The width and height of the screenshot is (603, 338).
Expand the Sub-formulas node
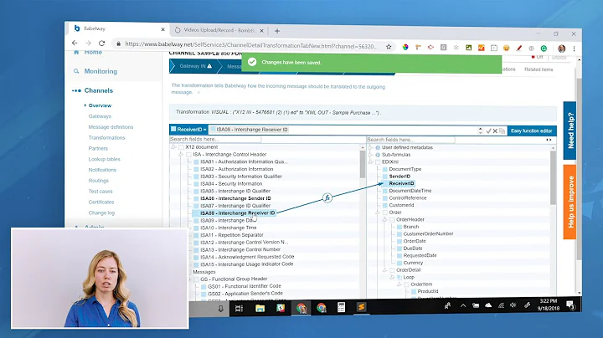click(x=371, y=155)
